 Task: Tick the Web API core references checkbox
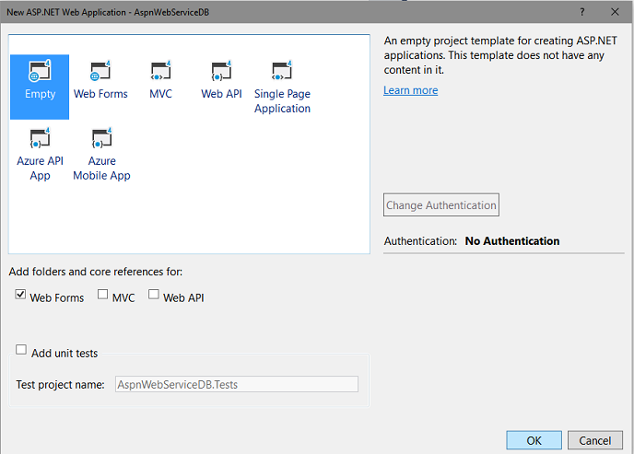(154, 294)
